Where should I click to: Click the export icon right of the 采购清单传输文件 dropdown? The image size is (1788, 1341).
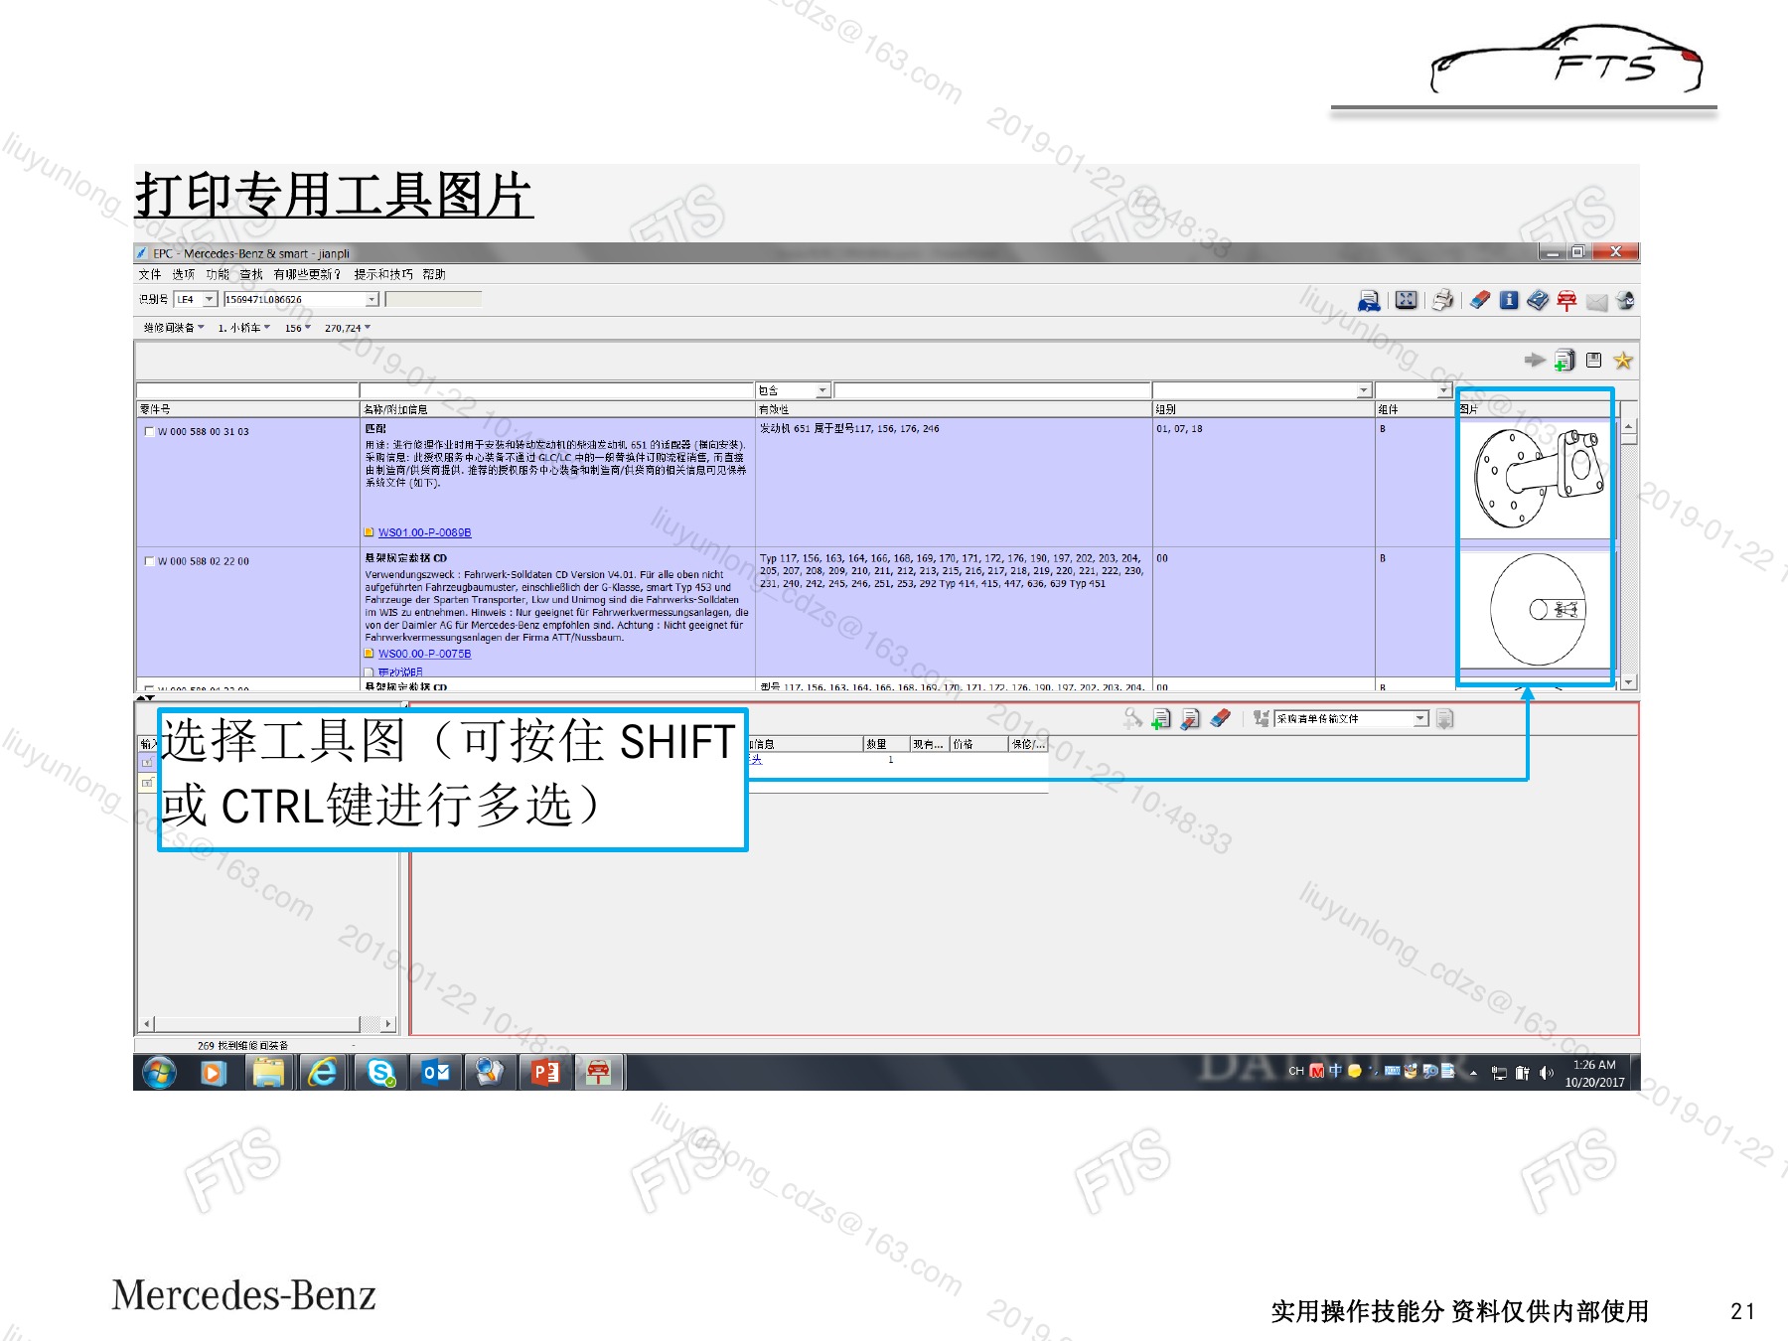[x=1445, y=718]
